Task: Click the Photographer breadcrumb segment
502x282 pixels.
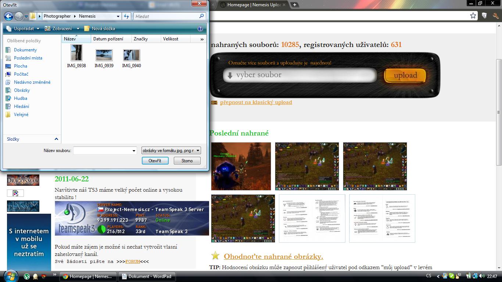Action: point(57,16)
